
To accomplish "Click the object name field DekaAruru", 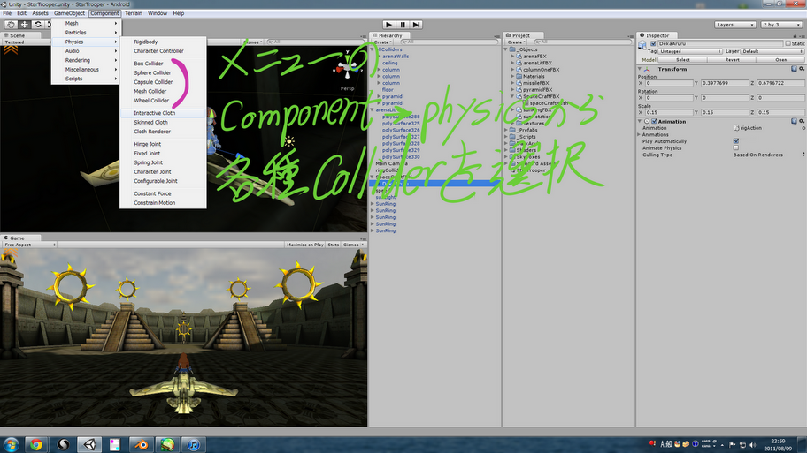I will [720, 43].
